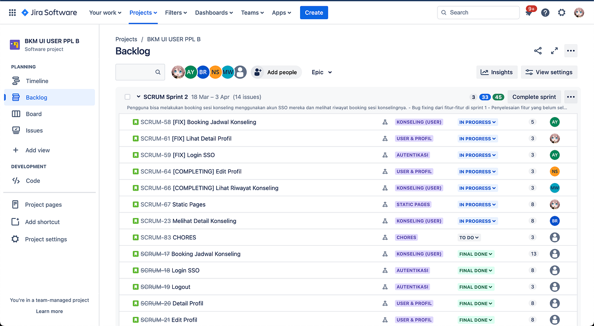Enter full screen with the expand arrows icon
Screen dimensions: 594x326
(x=554, y=51)
